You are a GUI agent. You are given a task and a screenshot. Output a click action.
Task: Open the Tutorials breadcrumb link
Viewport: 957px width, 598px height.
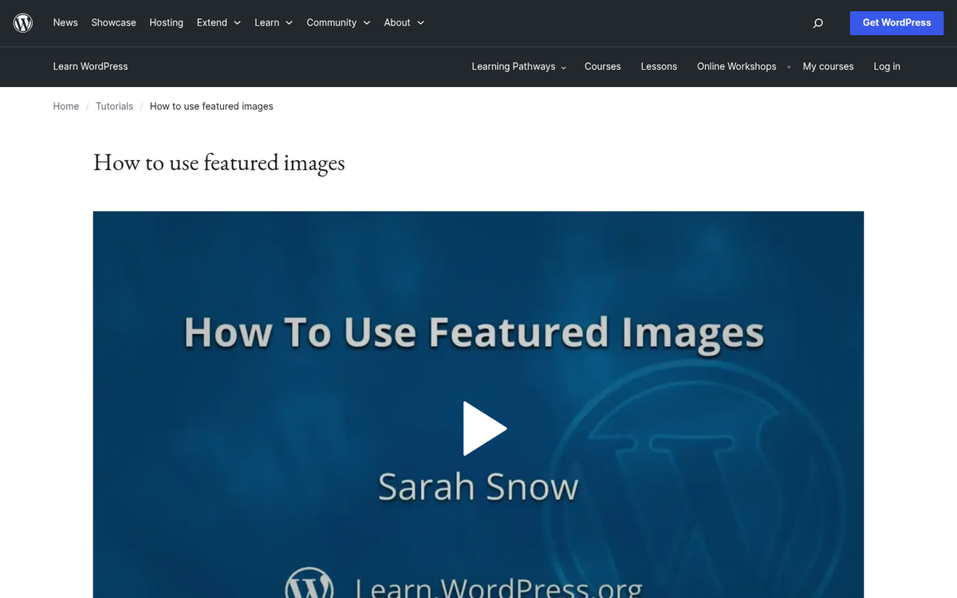tap(114, 106)
